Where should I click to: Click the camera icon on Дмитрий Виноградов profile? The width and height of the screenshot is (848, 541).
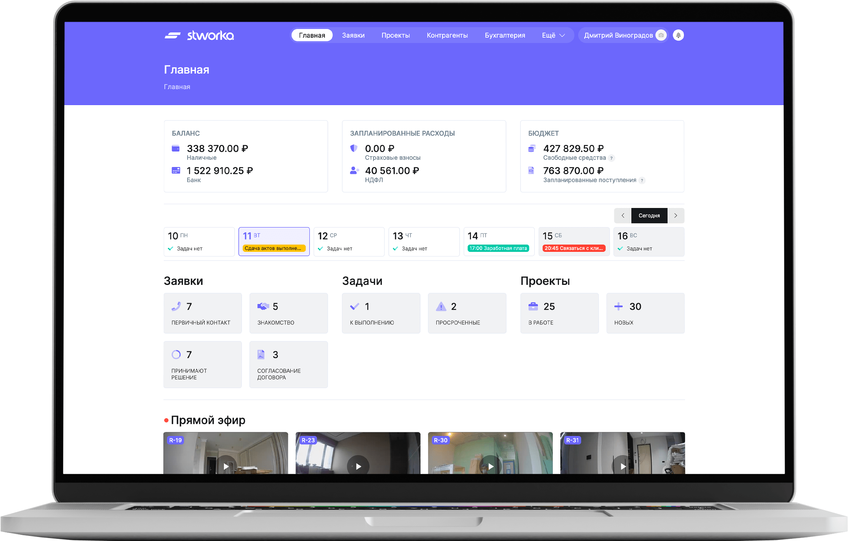(661, 35)
